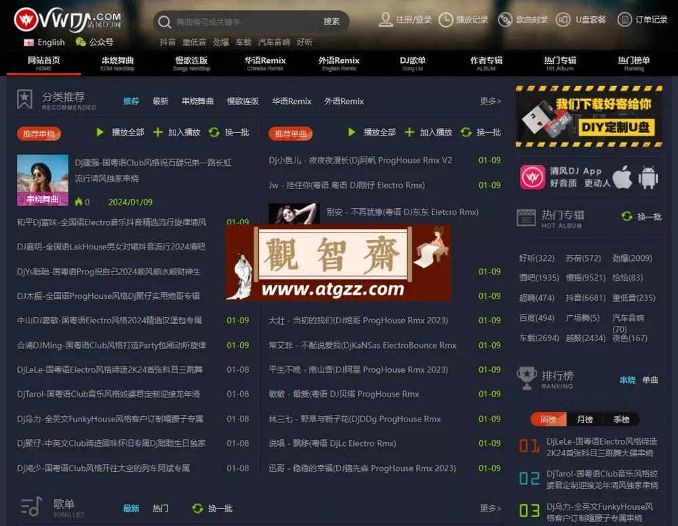Open the 作者专辑 ALBUM menu

486,64
